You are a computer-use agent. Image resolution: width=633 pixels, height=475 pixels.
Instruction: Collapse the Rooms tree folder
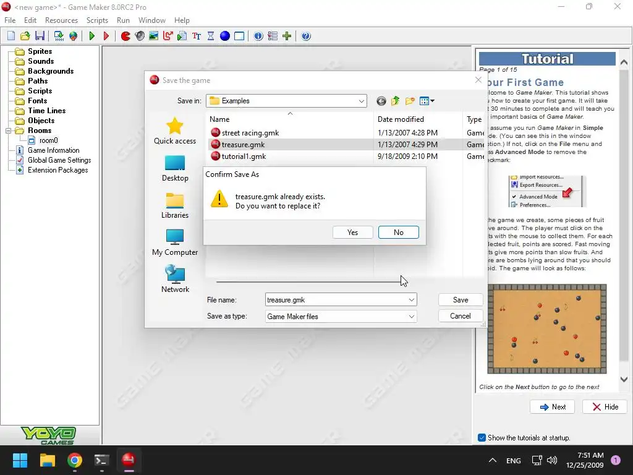click(8, 131)
